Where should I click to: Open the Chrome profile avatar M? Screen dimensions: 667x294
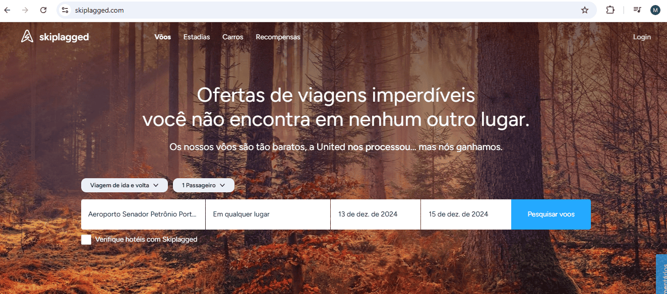655,10
